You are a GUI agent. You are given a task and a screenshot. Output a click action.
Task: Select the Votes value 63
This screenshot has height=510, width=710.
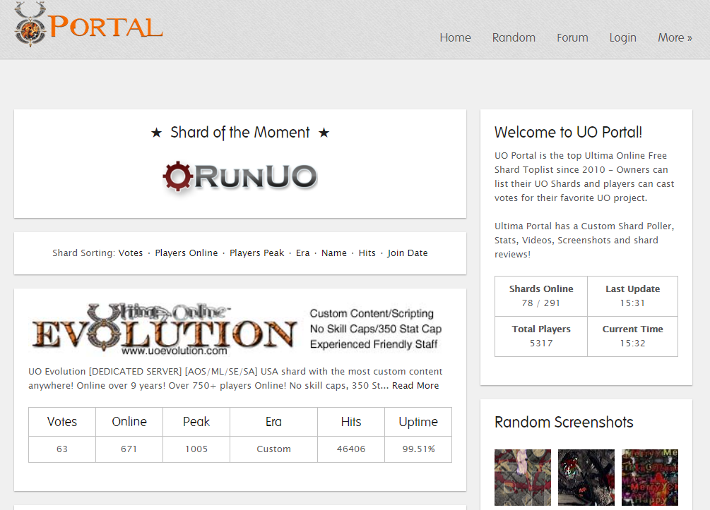pos(62,449)
